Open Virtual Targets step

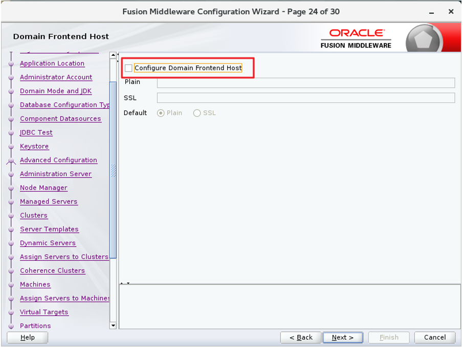pos(44,312)
